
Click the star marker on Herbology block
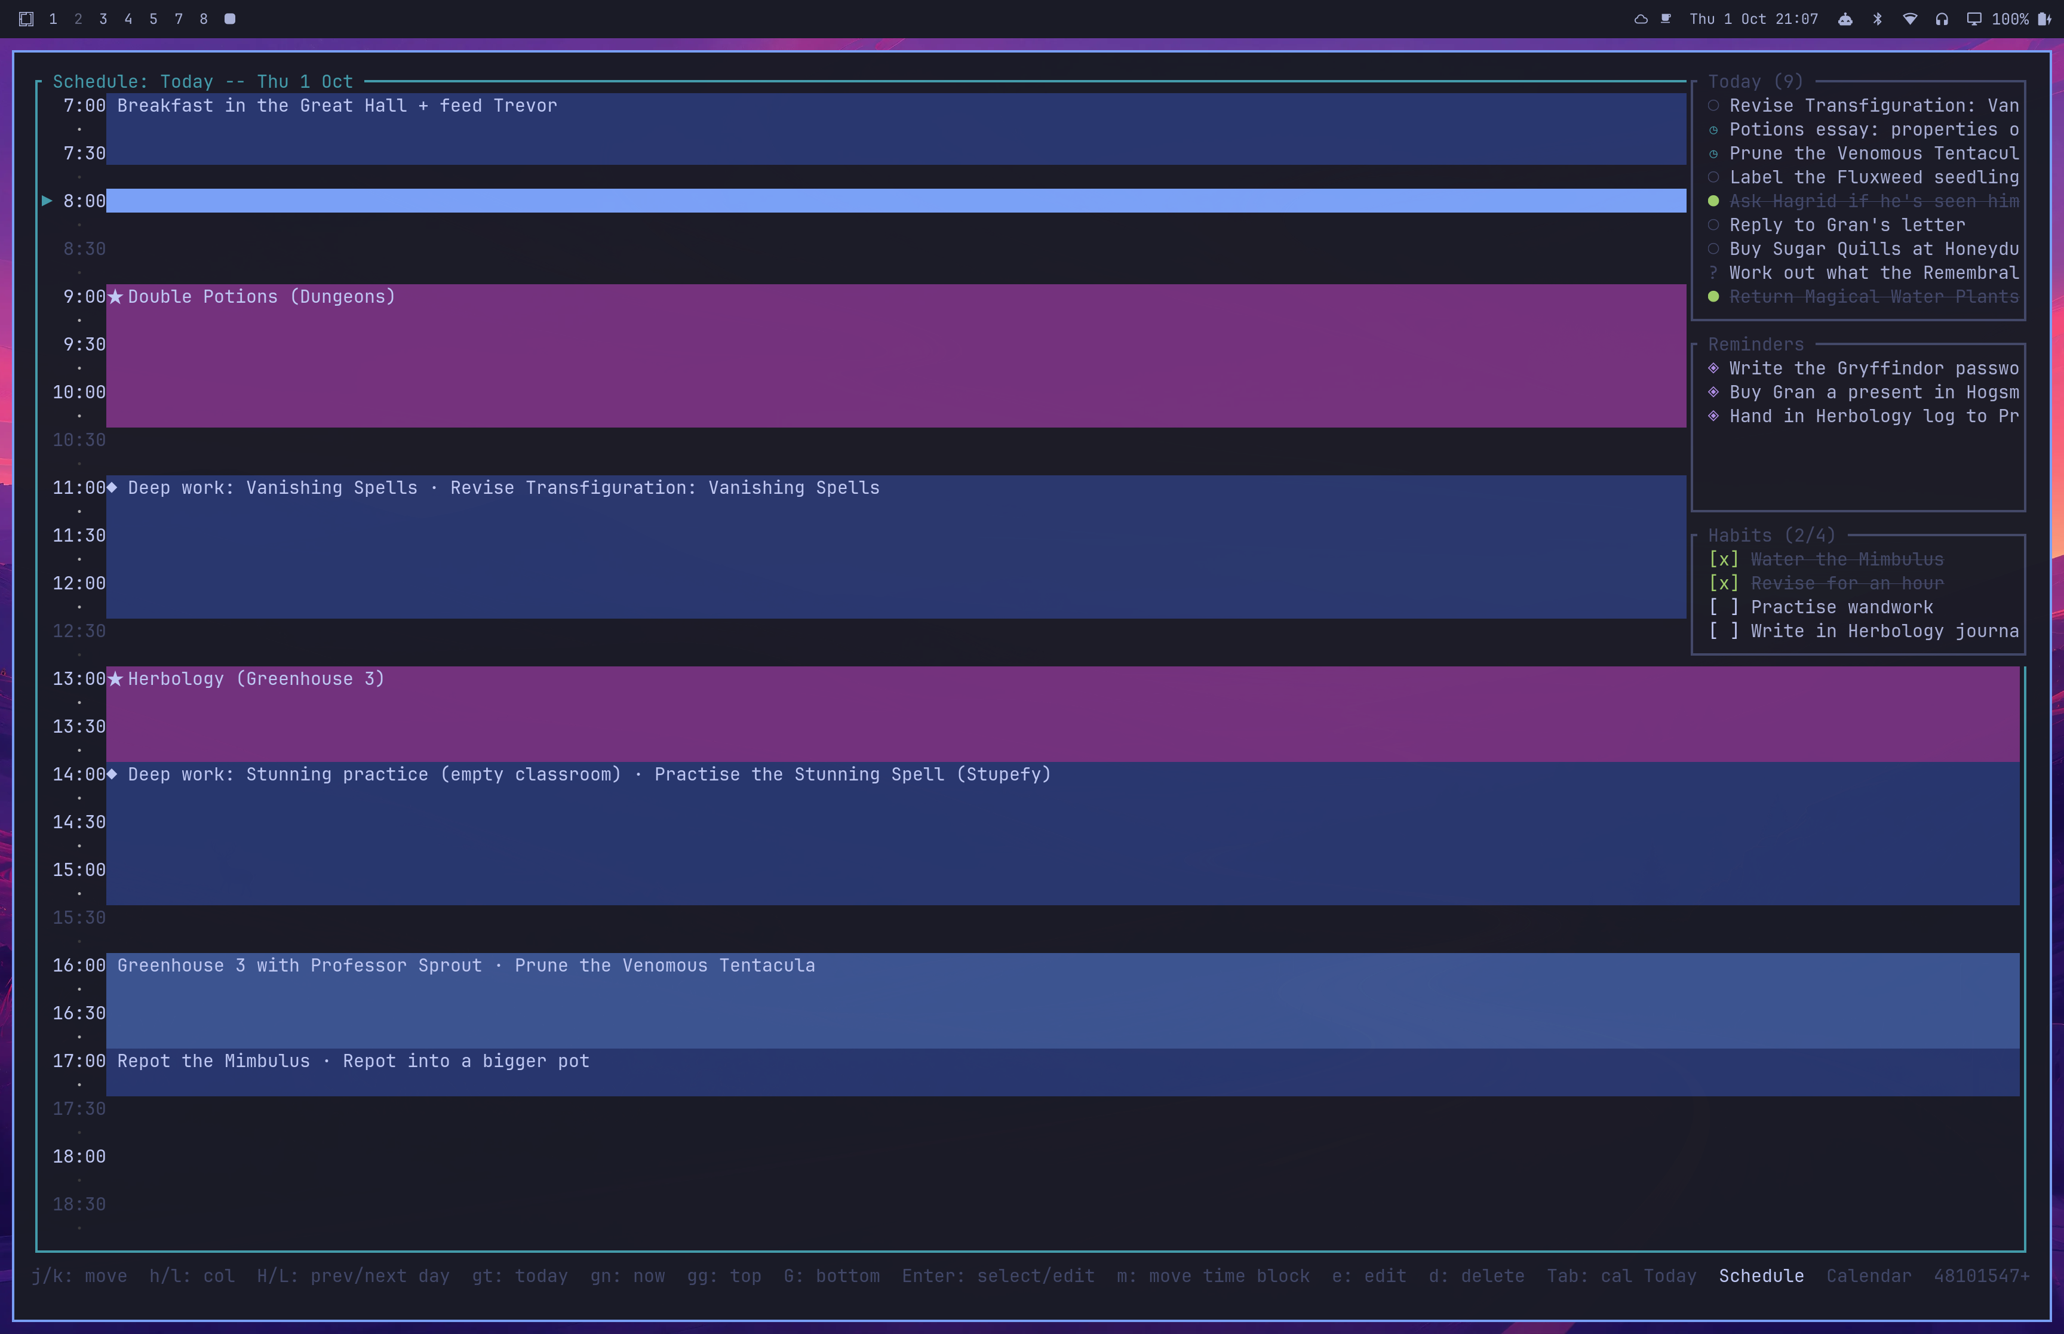coord(115,679)
